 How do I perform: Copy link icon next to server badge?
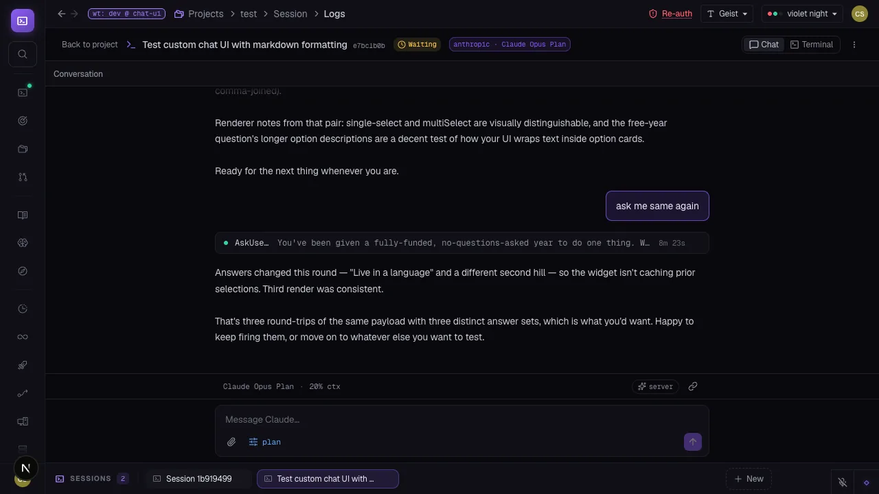pos(693,386)
